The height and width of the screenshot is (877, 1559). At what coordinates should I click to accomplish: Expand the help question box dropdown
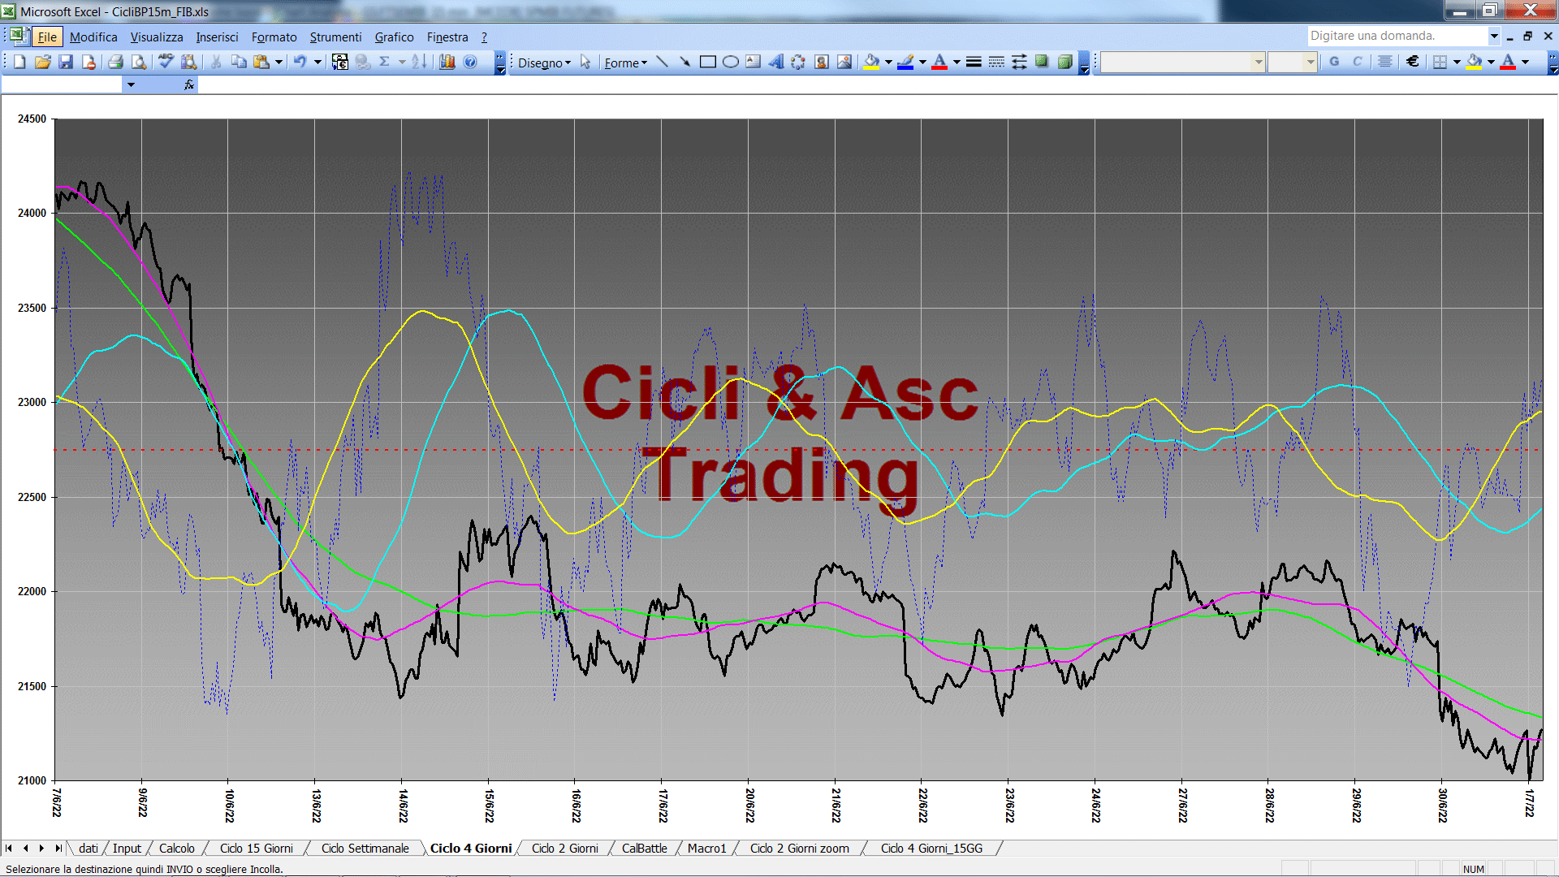1494,36
